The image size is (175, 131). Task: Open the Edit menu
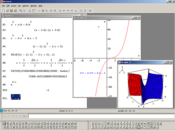tap(8, 6)
